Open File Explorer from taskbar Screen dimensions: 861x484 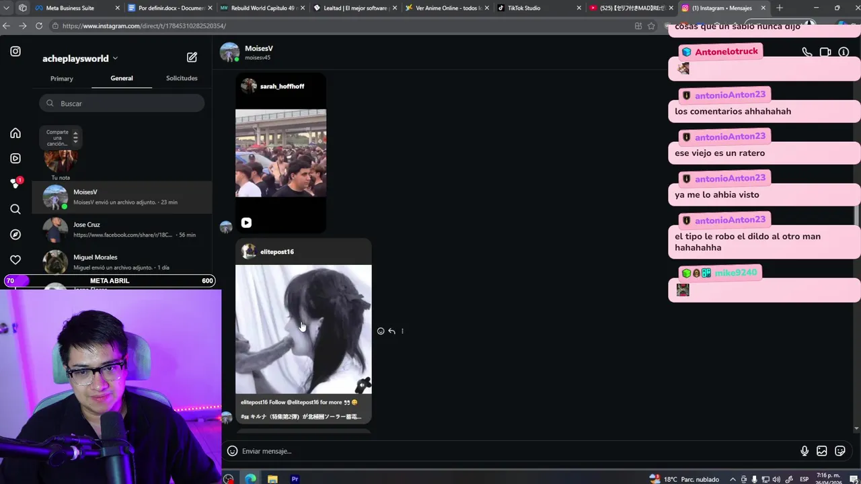click(272, 479)
